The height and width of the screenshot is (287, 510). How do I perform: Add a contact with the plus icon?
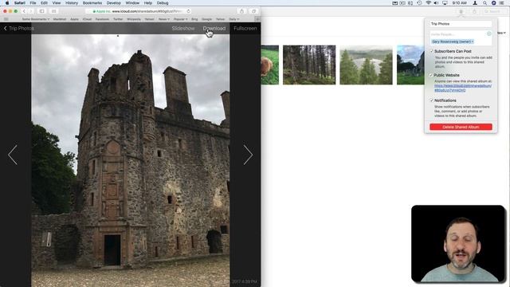488,33
